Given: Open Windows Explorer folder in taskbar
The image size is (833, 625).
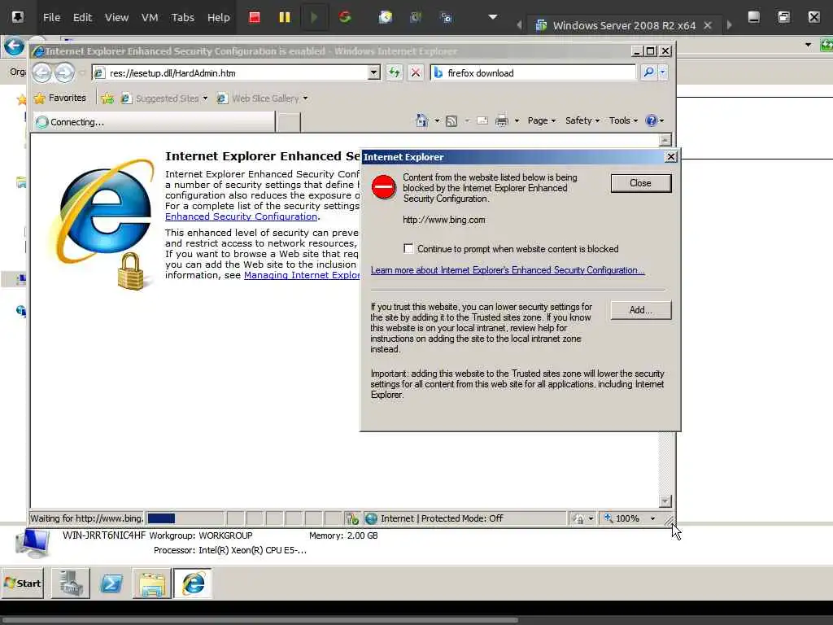Looking at the screenshot, I should (x=152, y=583).
